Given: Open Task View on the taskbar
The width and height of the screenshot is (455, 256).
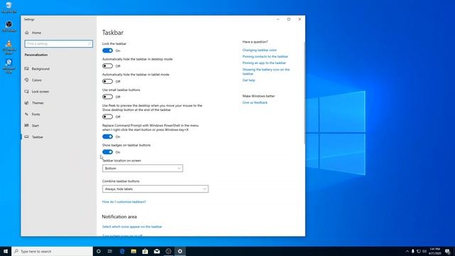Looking at the screenshot, I should pos(110,251).
